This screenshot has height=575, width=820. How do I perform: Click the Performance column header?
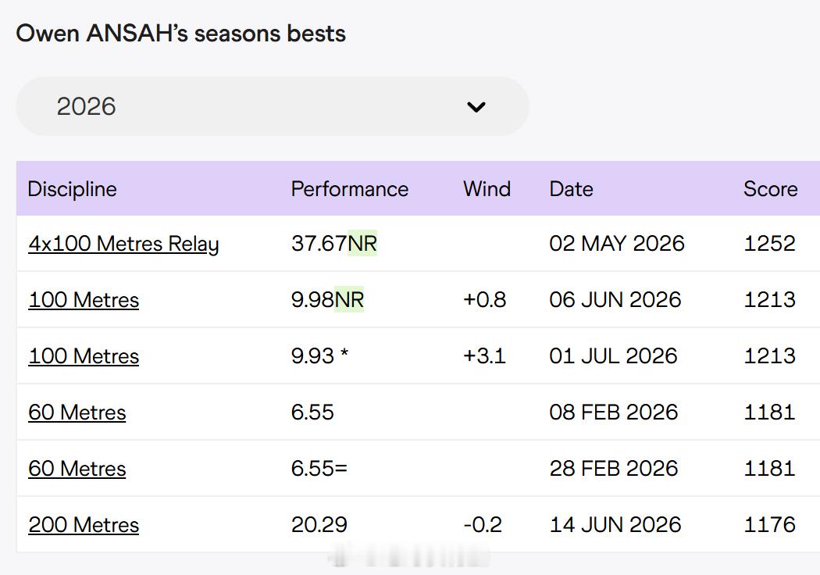350,189
